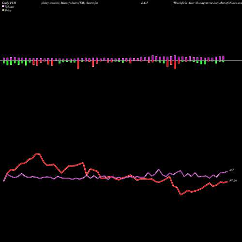Click the 'Price' legend label
The height and width of the screenshot is (242, 242).
tap(8, 11)
